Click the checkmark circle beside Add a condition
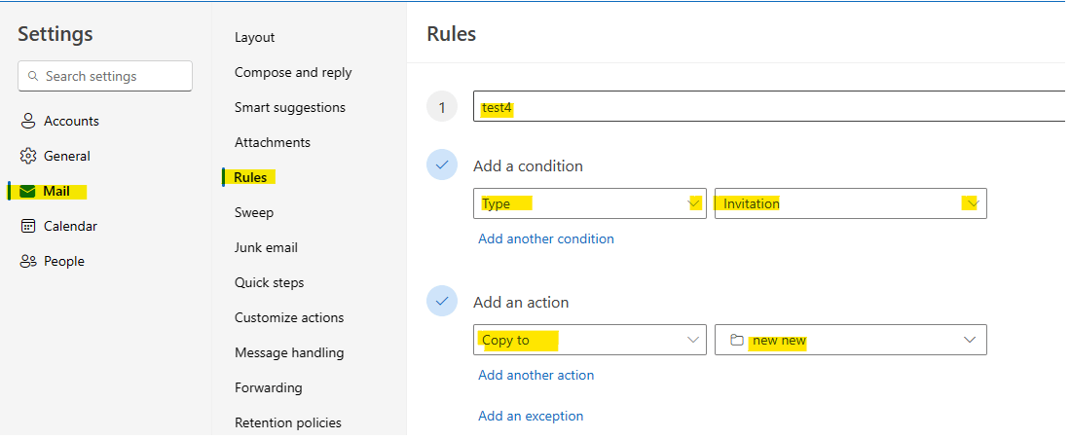 tap(442, 165)
